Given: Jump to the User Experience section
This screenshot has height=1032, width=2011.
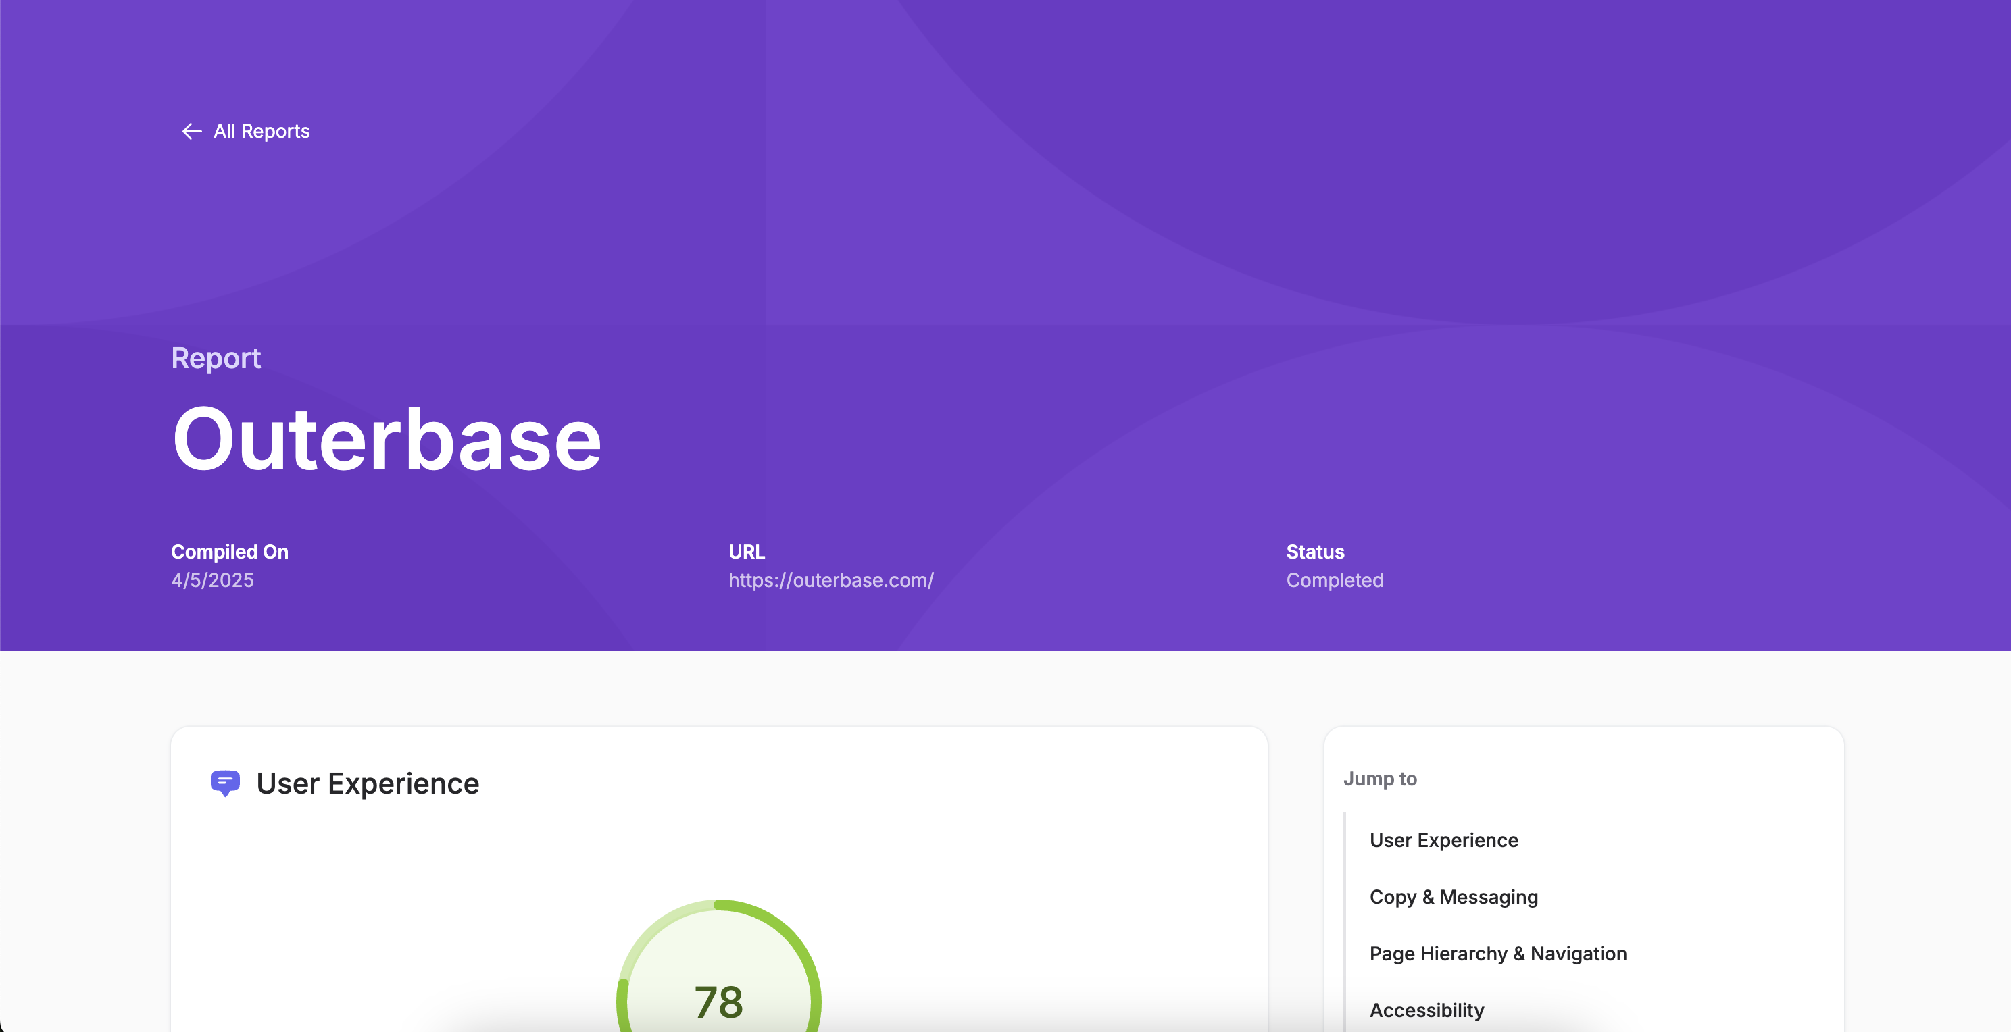Looking at the screenshot, I should [1443, 840].
